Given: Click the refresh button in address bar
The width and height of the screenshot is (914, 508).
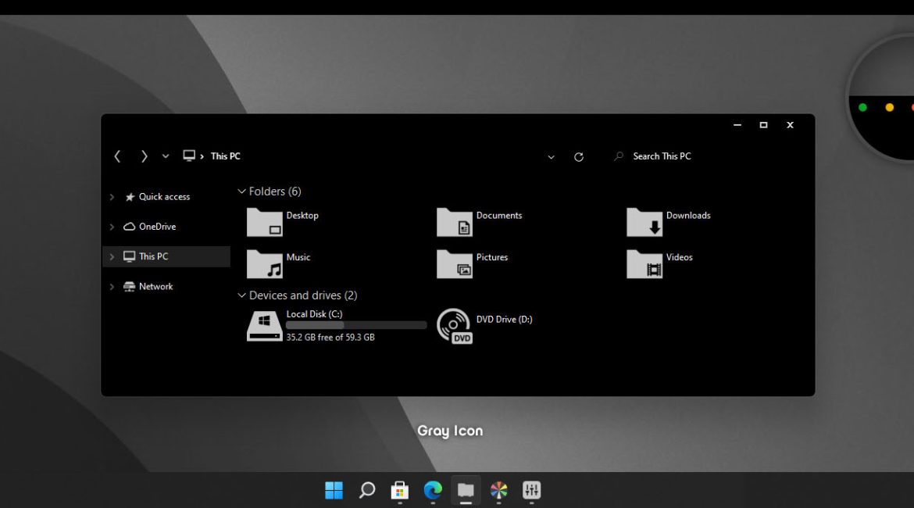Looking at the screenshot, I should tap(579, 157).
